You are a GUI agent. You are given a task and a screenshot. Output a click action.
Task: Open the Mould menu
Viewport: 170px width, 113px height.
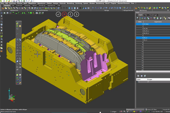(x=107, y=3)
